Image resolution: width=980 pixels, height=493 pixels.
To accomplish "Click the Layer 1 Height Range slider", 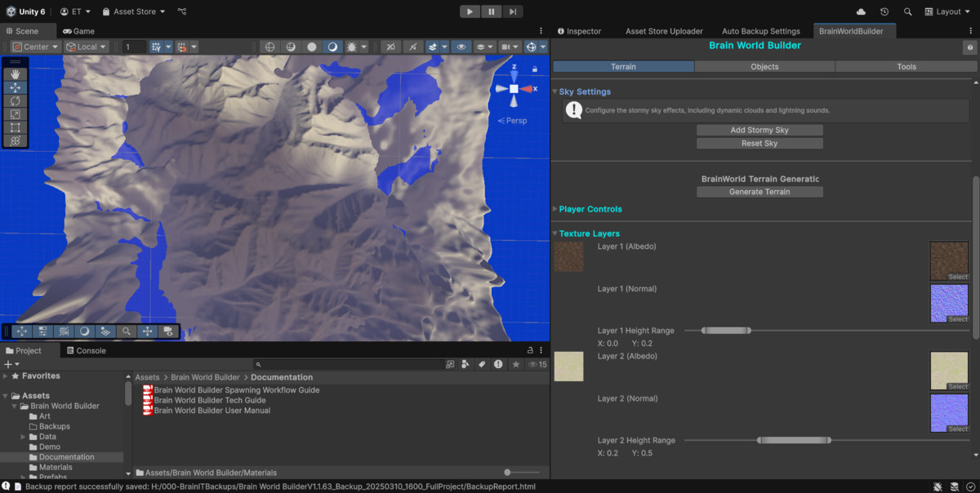I will 826,331.
